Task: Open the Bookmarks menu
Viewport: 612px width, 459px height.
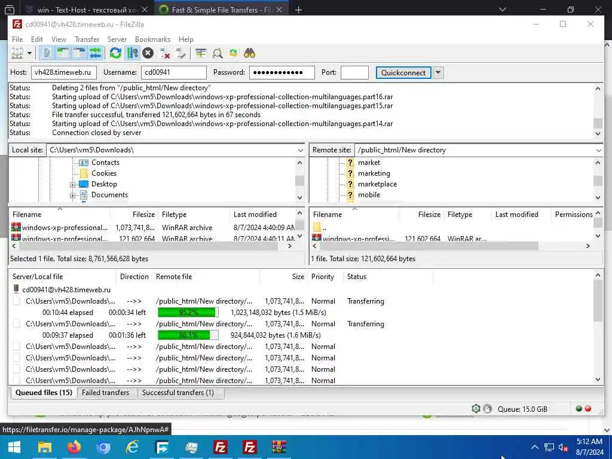Action: click(152, 39)
